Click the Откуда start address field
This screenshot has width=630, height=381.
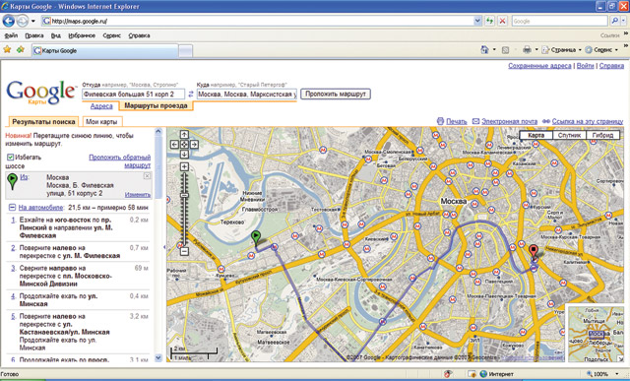[x=134, y=95]
